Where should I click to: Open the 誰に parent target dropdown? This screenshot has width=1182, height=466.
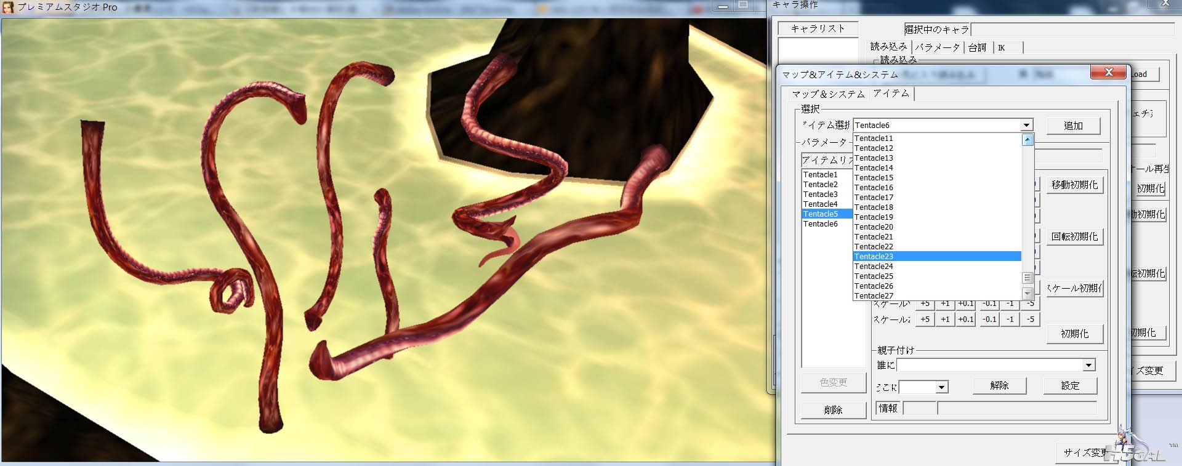click(x=1088, y=366)
